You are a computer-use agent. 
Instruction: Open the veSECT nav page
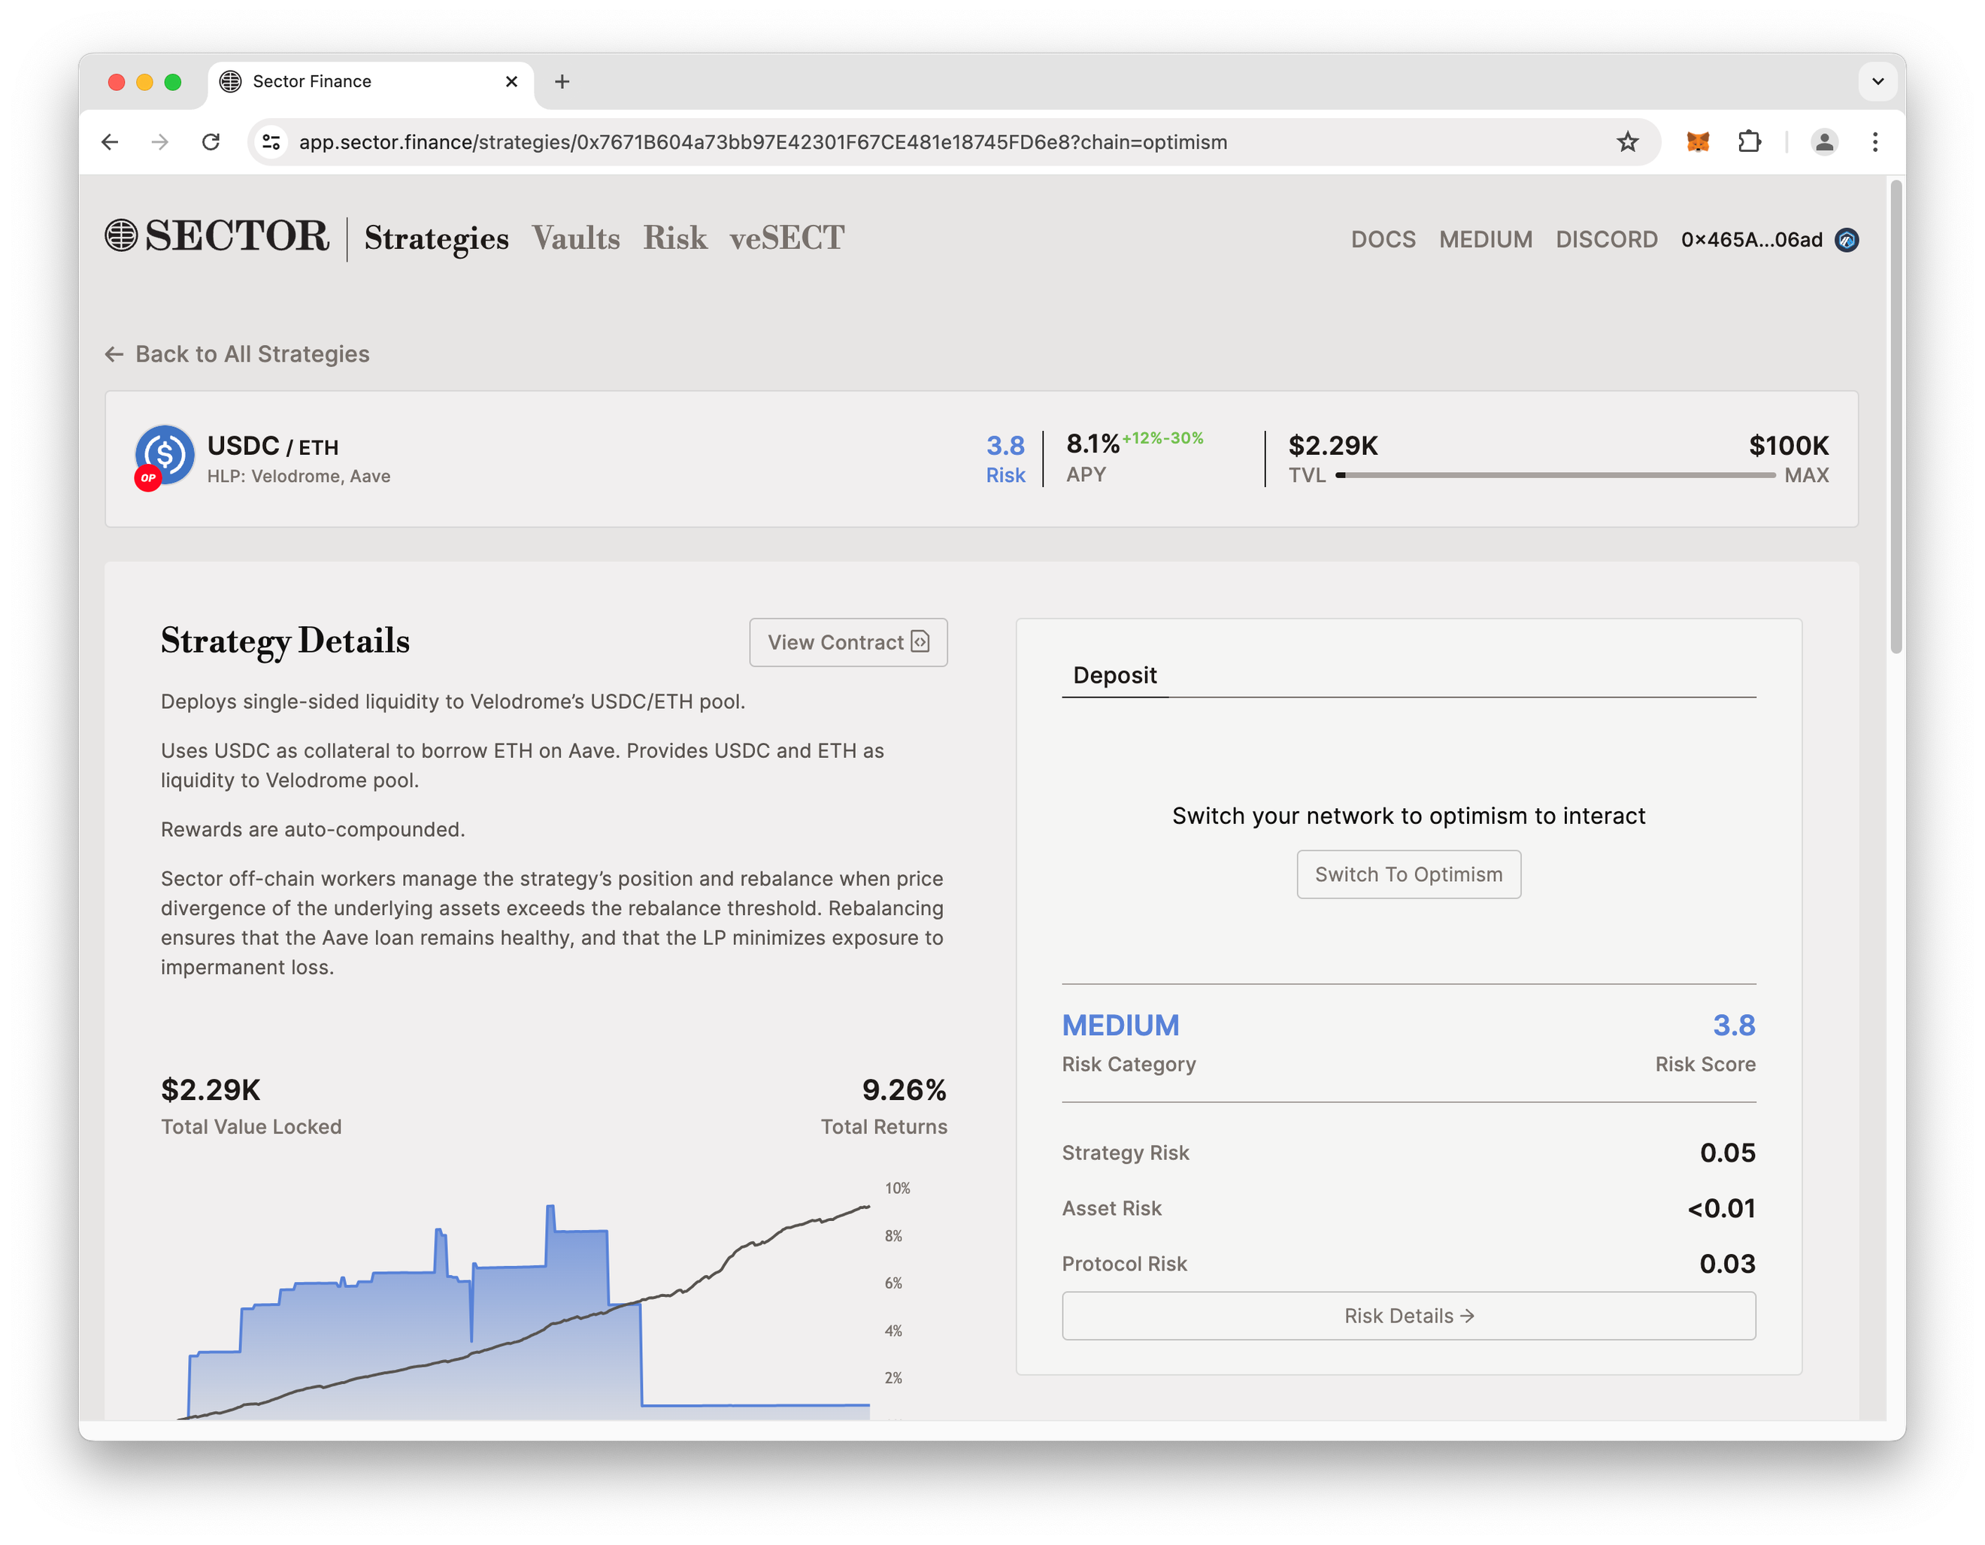point(786,238)
